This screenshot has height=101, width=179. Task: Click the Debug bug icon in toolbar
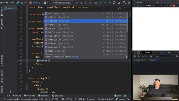point(81,3)
